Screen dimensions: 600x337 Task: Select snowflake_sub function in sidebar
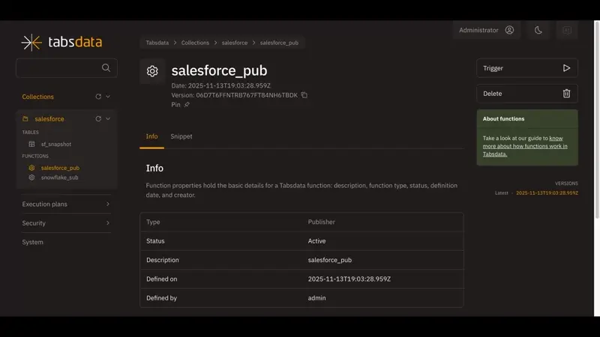[x=60, y=177]
